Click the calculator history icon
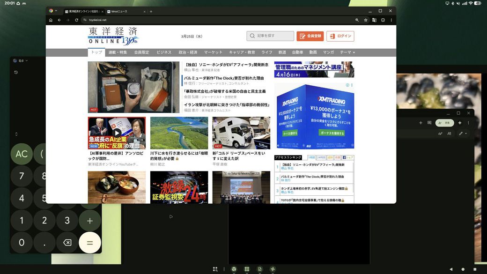The image size is (487, 274). pyautogui.click(x=16, y=72)
